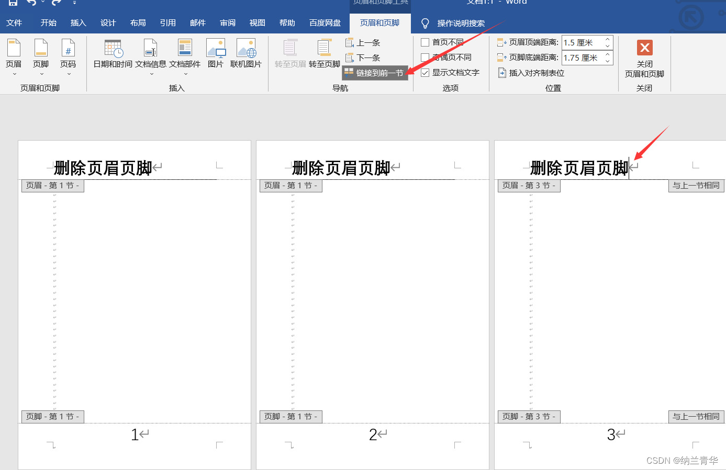Toggle 链接到前一节 link to previous
This screenshot has width=726, height=470.
tap(375, 73)
